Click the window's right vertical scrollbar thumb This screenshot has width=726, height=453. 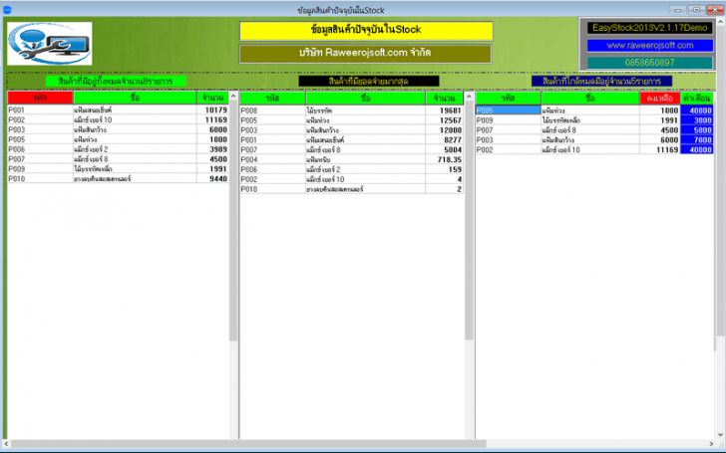(x=721, y=180)
